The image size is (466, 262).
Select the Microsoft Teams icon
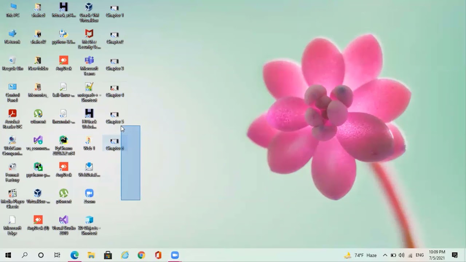pos(89,66)
